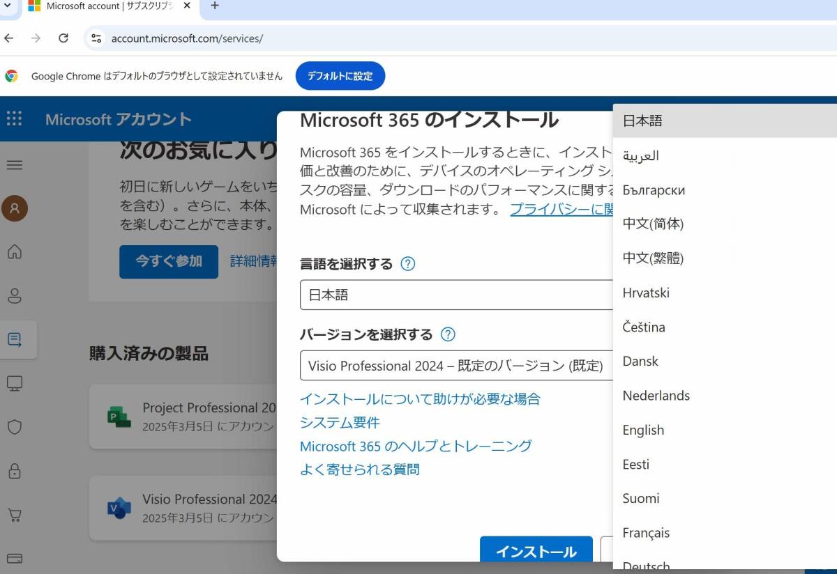Image resolution: width=837 pixels, height=574 pixels.
Task: Select 中文(繁體) in the language list
Action: click(725, 258)
